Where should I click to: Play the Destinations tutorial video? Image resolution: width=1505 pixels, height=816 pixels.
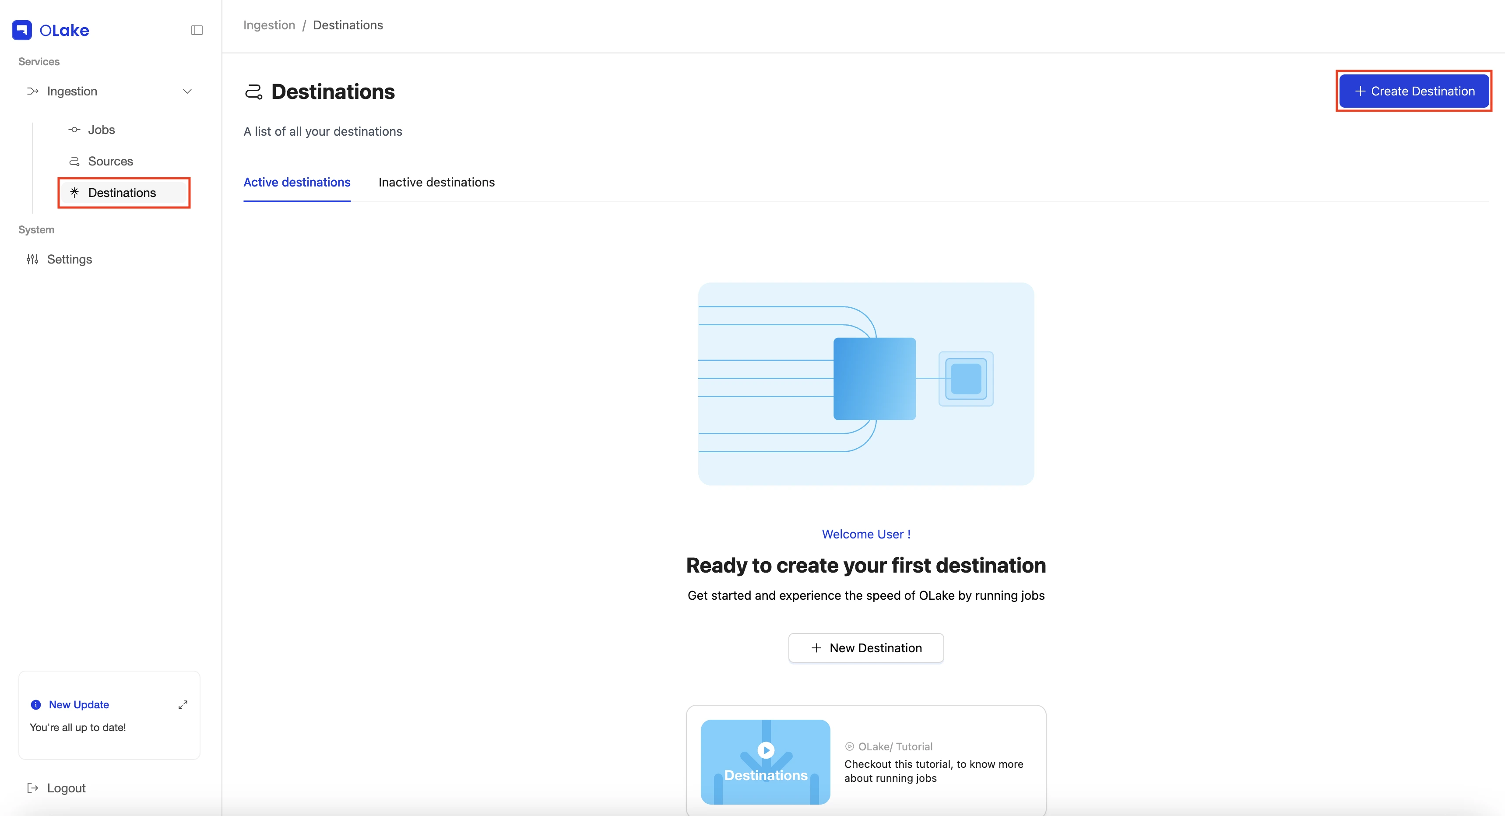766,750
